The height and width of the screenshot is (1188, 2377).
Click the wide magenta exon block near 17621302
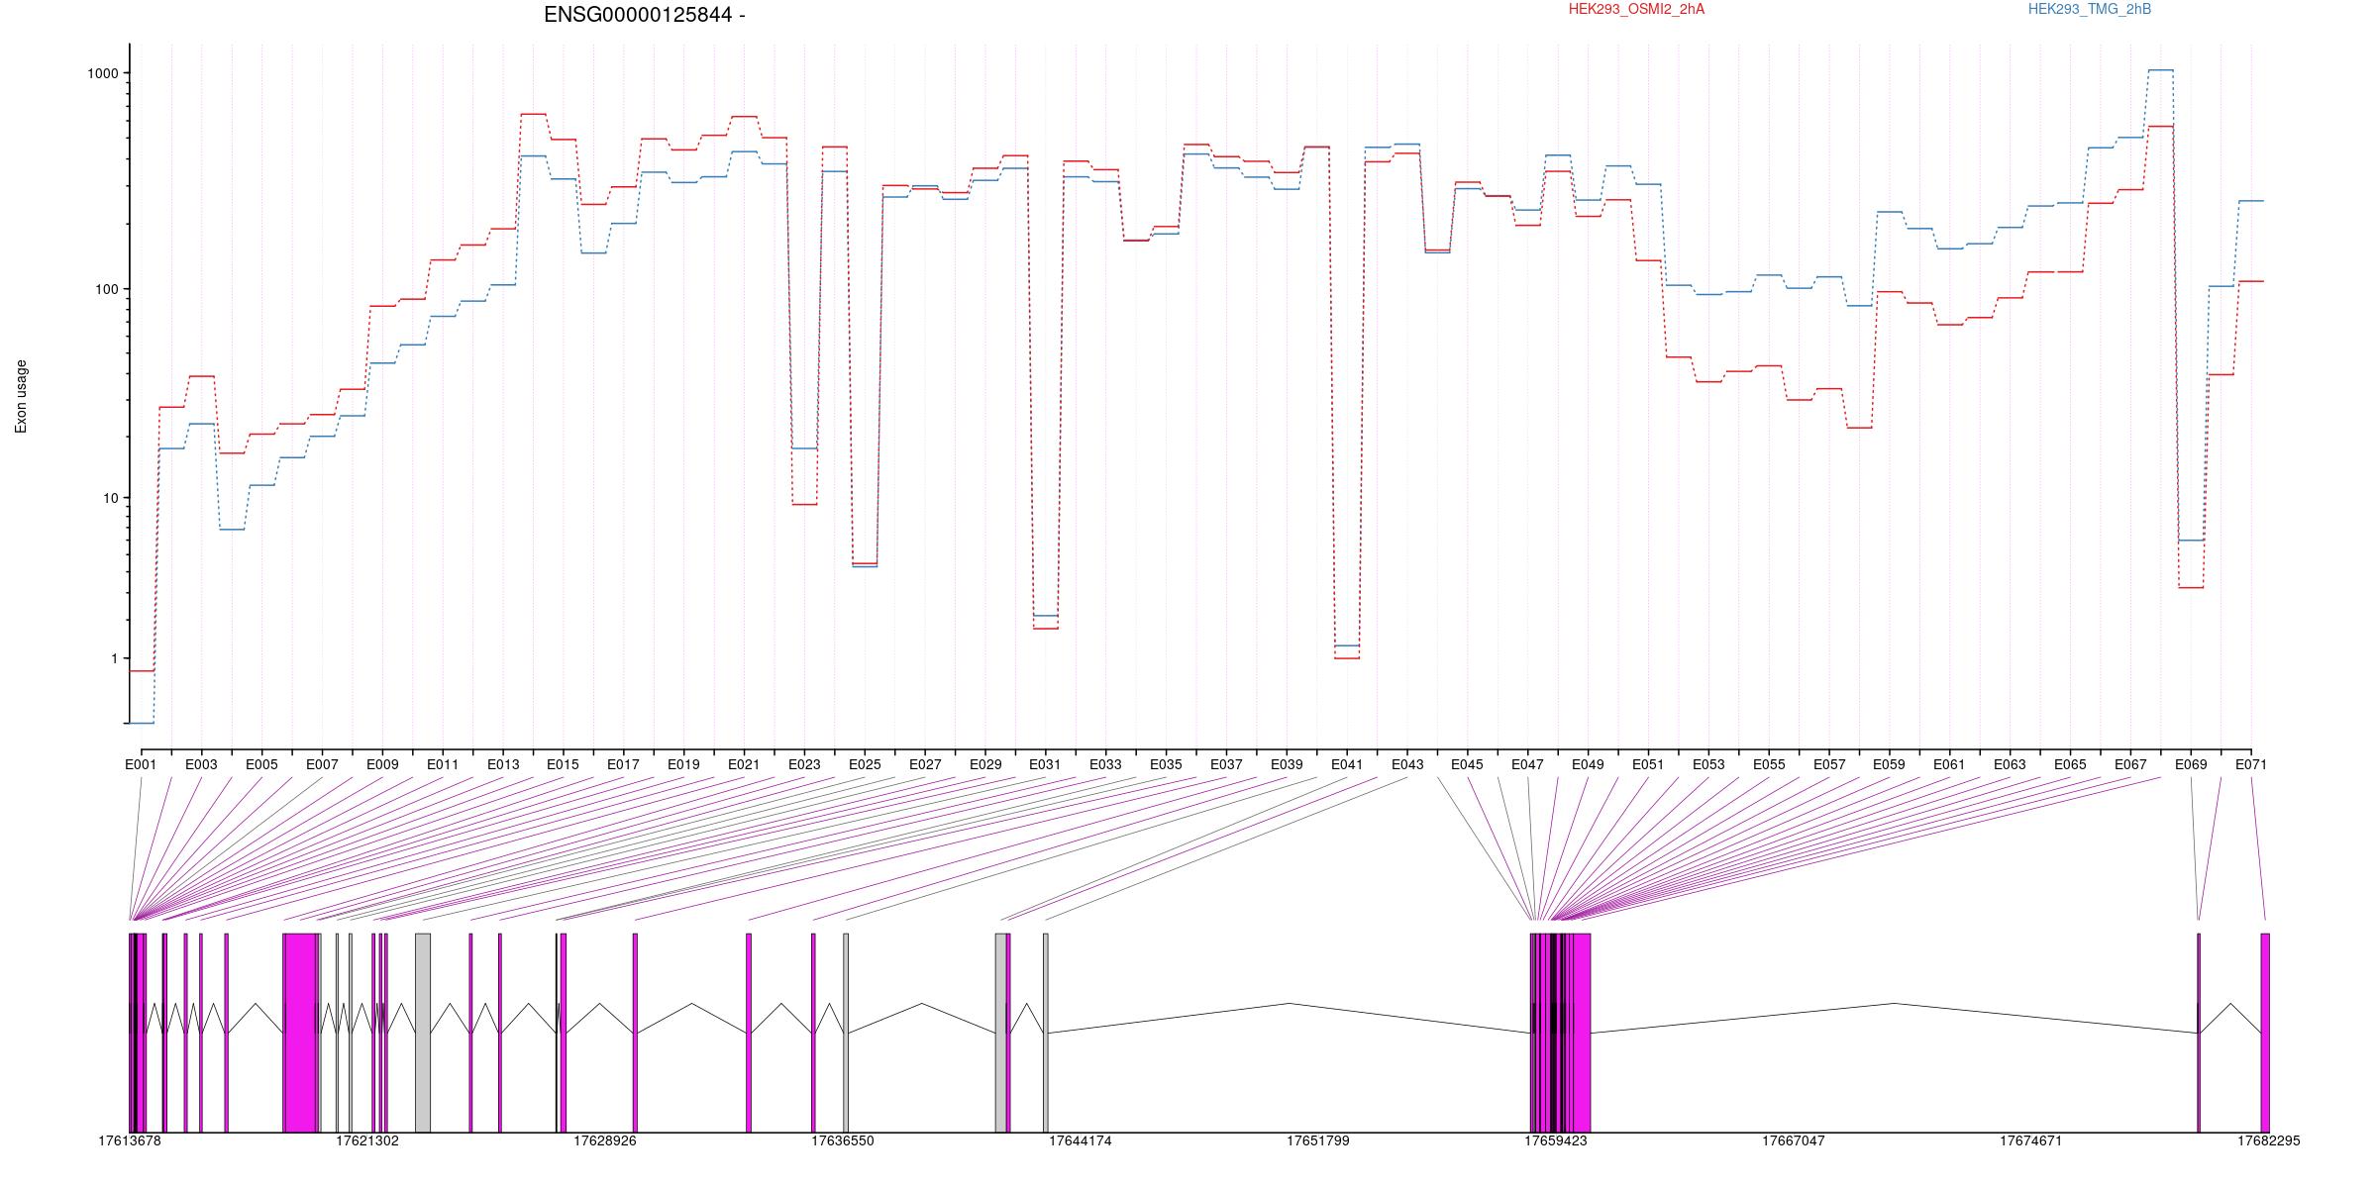[300, 1033]
